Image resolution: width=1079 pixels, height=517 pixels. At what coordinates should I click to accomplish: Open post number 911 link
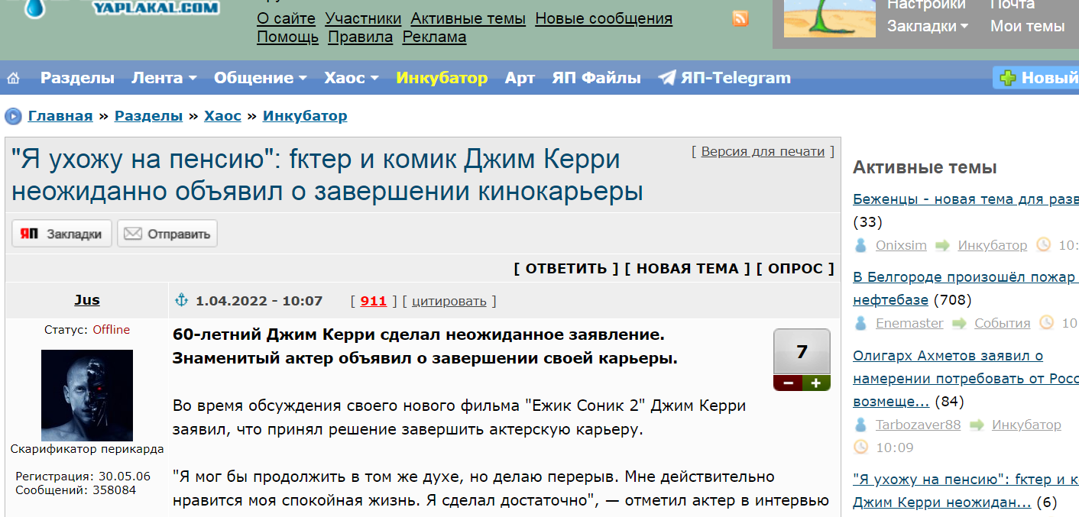[374, 301]
